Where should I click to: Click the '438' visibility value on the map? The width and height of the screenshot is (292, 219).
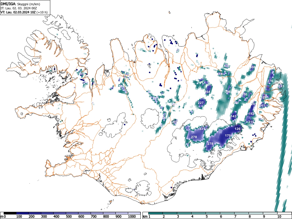coord(227,66)
